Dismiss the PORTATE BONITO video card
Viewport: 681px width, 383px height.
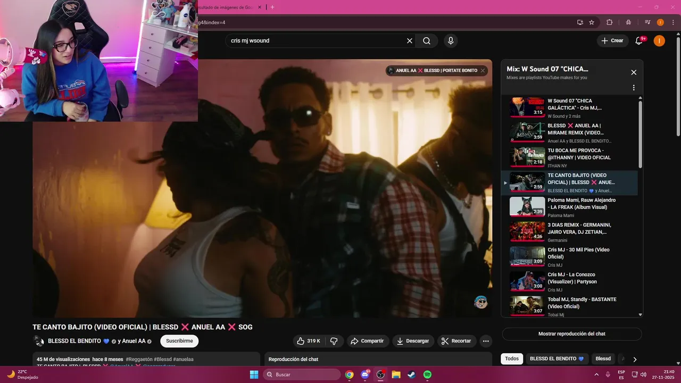(x=483, y=70)
